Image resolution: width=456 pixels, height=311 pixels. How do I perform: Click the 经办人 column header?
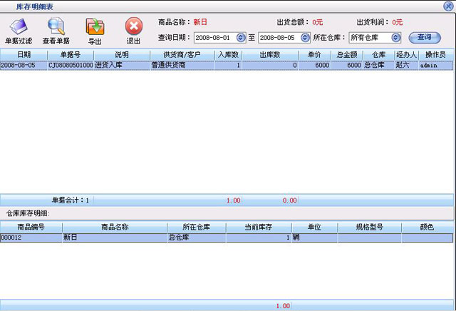pos(404,54)
